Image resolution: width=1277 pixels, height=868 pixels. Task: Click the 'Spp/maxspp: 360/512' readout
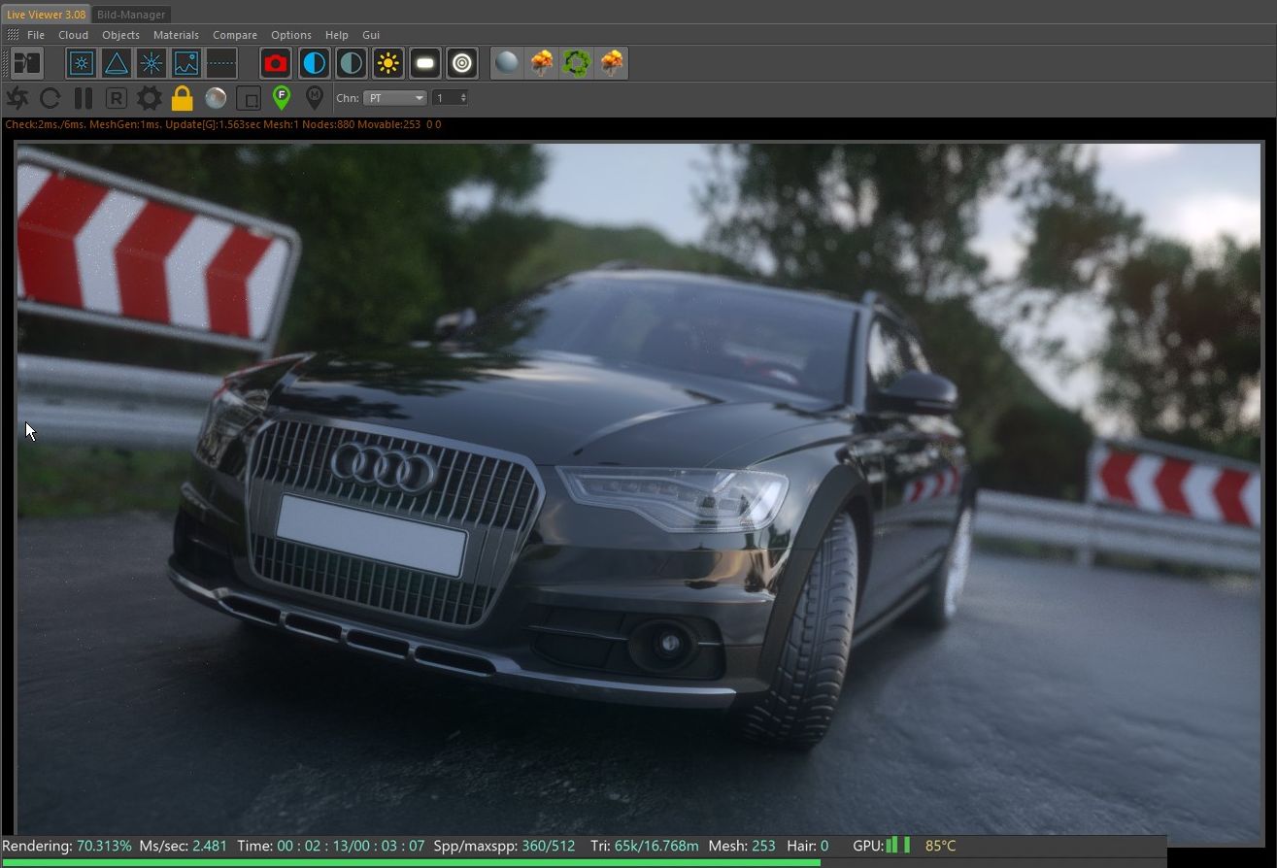[504, 846]
